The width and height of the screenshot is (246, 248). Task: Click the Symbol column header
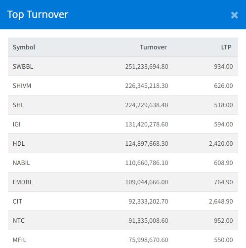24,47
